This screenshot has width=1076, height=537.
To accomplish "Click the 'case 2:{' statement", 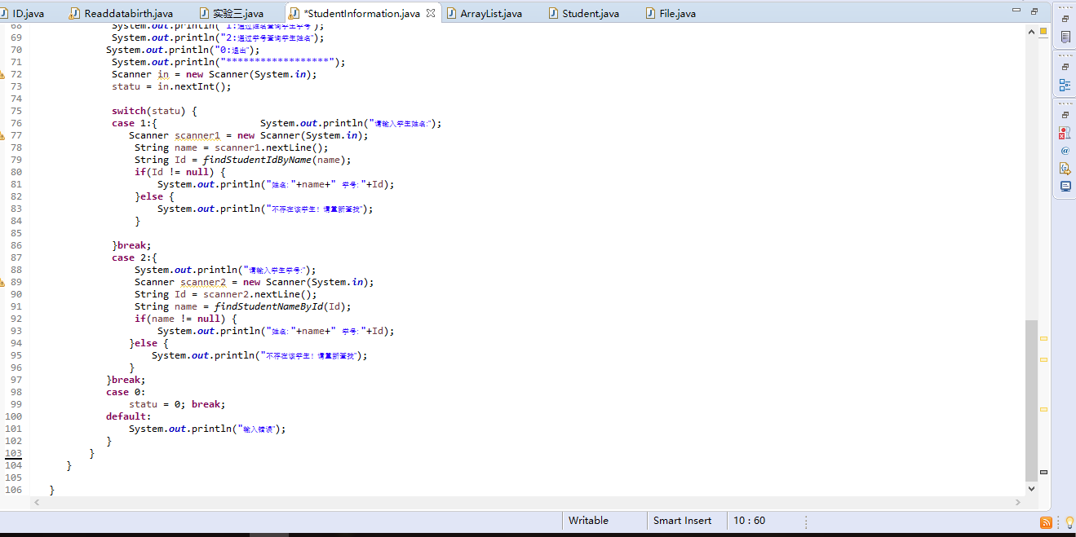I will click(x=135, y=257).
